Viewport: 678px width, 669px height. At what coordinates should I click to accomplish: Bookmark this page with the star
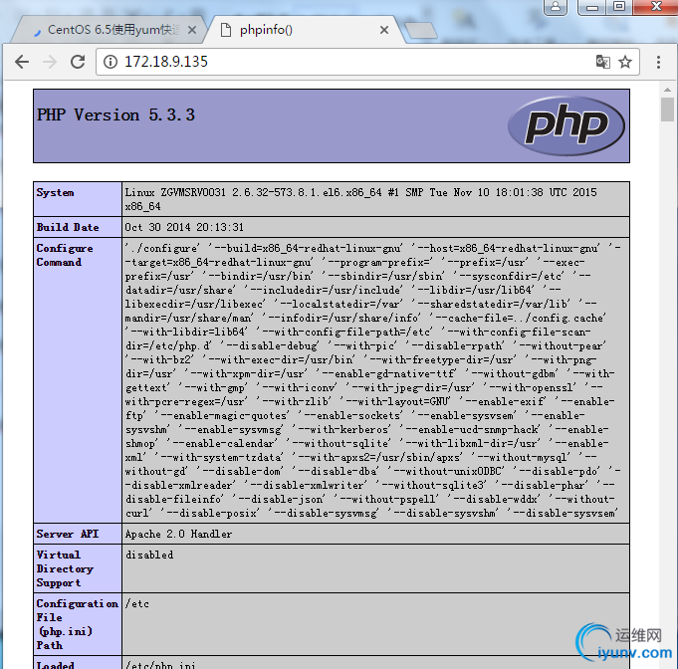625,62
